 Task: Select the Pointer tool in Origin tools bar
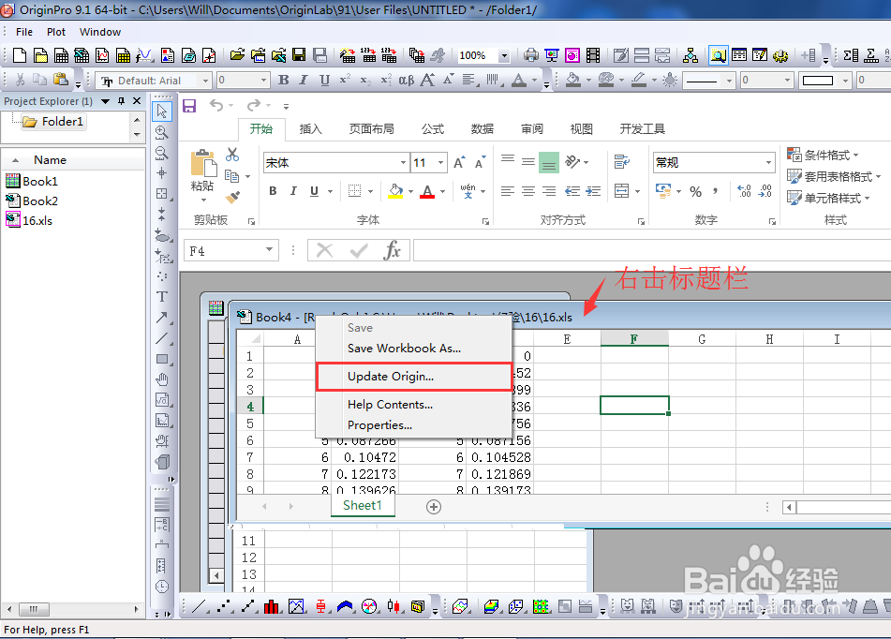[x=162, y=111]
